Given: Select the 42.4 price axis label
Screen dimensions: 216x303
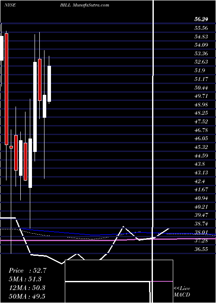Looking at the screenshot, I should pyautogui.click(x=200, y=181).
